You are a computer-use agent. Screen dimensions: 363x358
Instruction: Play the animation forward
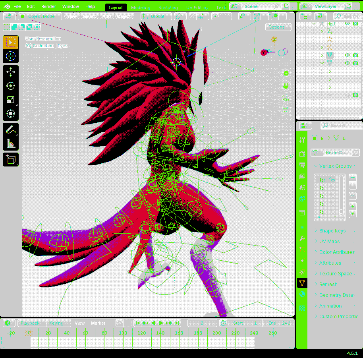(x=161, y=323)
